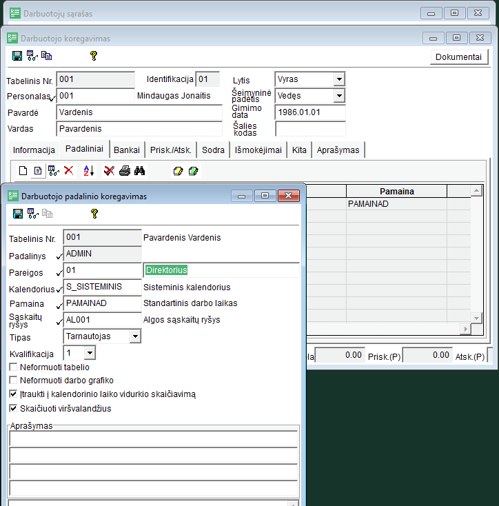This screenshot has height=506, width=499.
Task: Click lookup checkmark beside Pamaina field
Action: click(x=59, y=306)
